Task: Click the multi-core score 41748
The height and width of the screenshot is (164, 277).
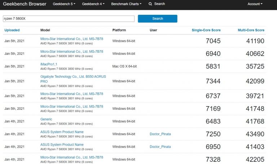Action: coord(255,109)
